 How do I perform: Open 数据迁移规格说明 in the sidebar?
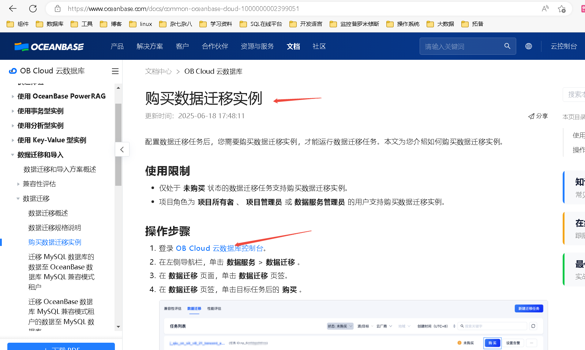click(55, 228)
